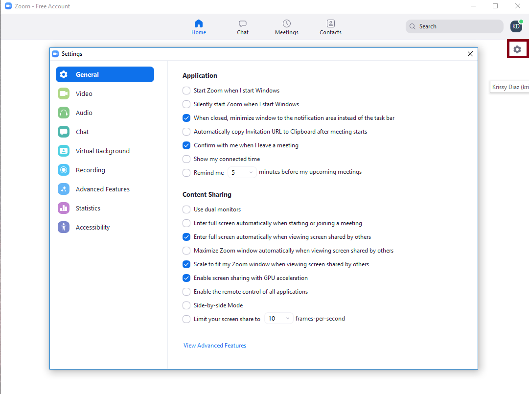Click the View Advanced Features link

215,346
